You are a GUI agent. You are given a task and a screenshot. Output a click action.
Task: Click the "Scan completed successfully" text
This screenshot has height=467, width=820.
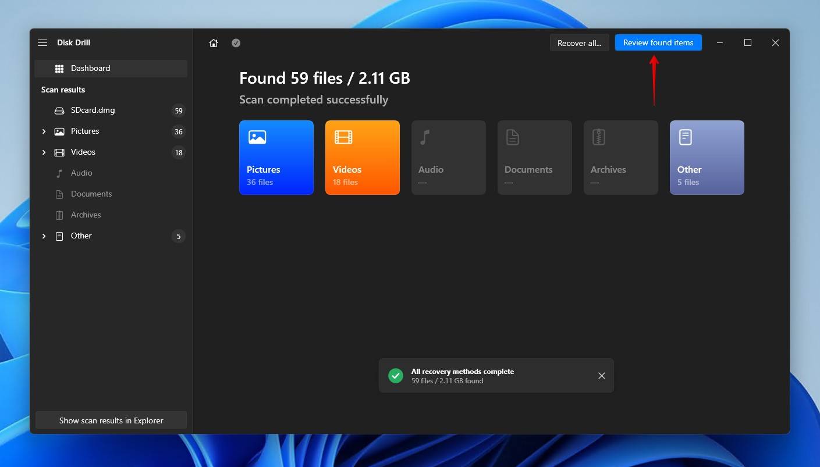pyautogui.click(x=314, y=100)
